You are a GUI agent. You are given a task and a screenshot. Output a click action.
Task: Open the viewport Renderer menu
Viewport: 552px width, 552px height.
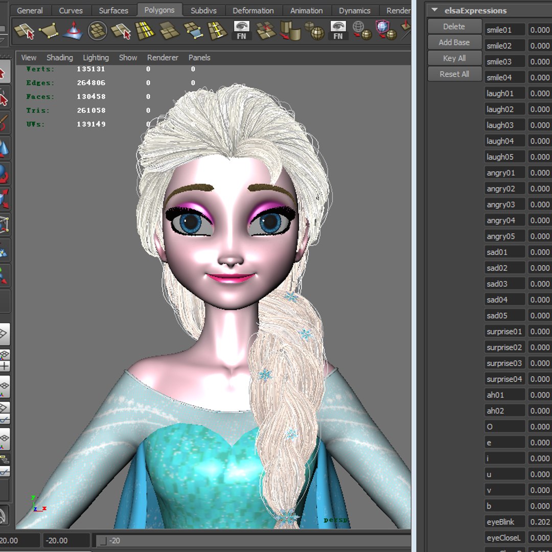(163, 57)
